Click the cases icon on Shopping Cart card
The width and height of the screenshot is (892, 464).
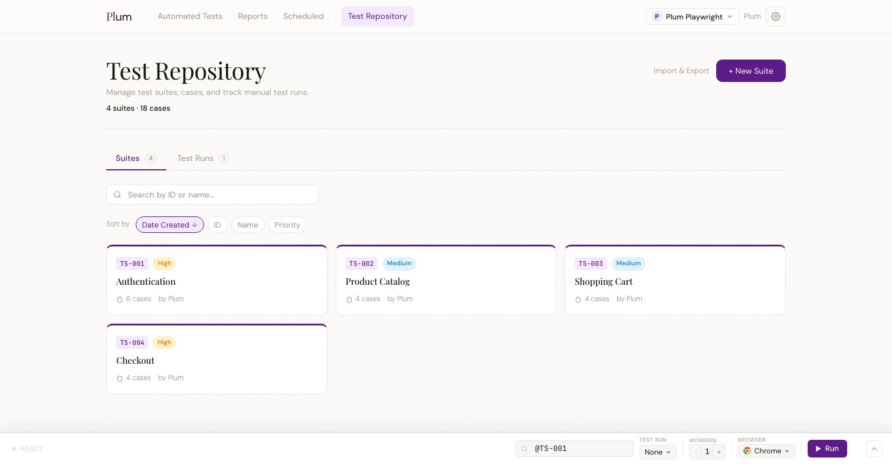click(578, 300)
